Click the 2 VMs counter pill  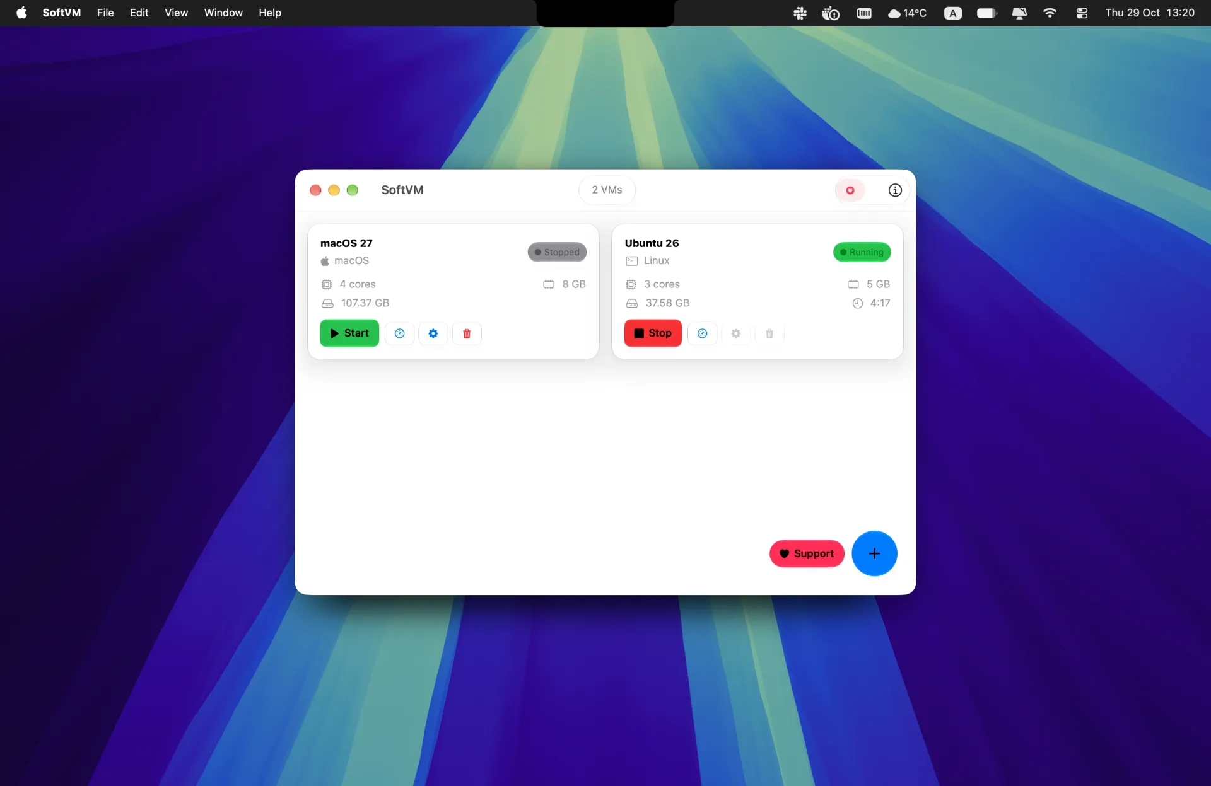[x=607, y=190]
